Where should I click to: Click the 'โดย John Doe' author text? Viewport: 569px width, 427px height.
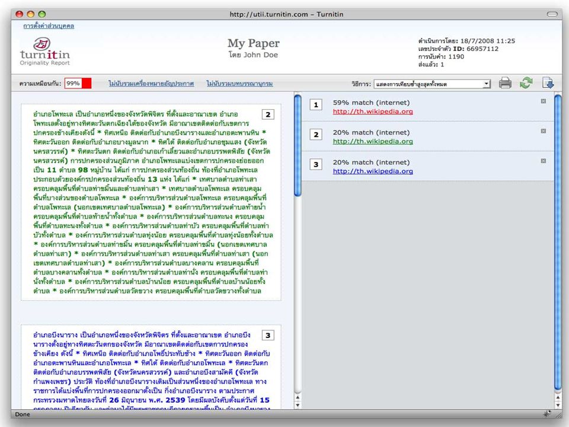pyautogui.click(x=253, y=55)
